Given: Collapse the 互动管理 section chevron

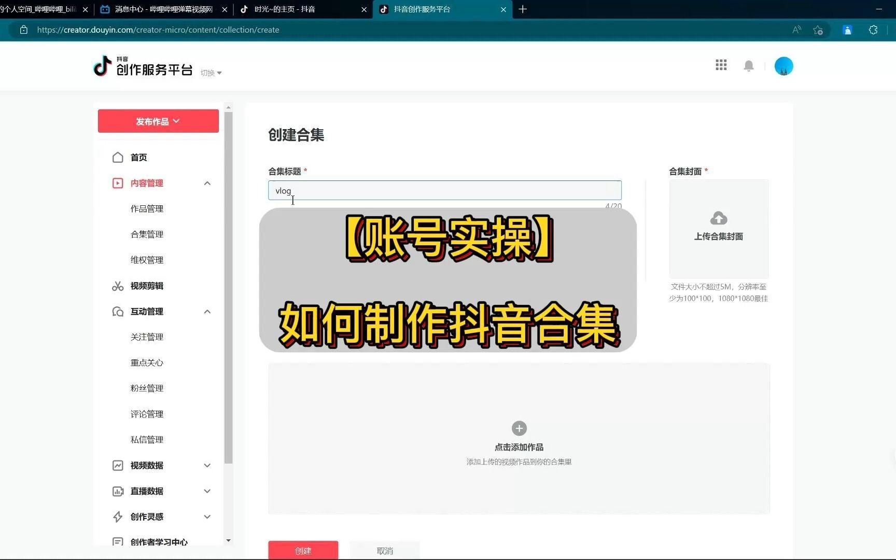Looking at the screenshot, I should tap(207, 311).
